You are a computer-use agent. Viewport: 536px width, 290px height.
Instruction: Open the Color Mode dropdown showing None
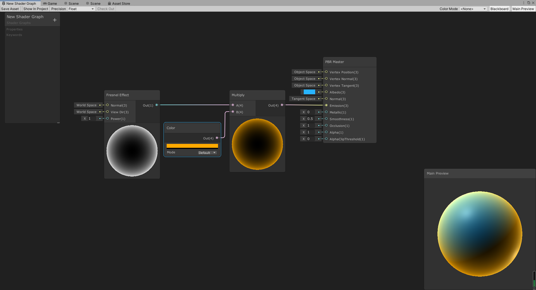pos(473,9)
